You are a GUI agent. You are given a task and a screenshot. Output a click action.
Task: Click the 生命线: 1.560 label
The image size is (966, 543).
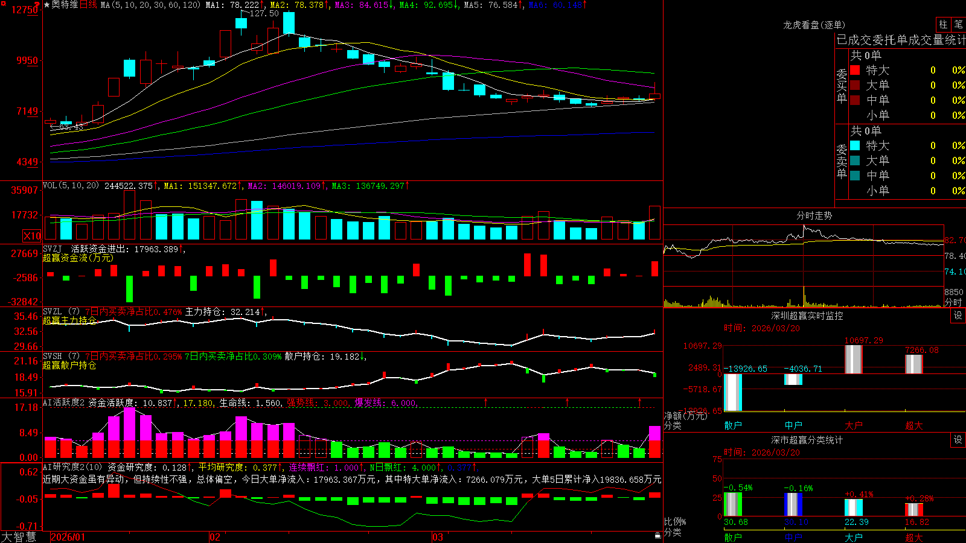click(249, 402)
